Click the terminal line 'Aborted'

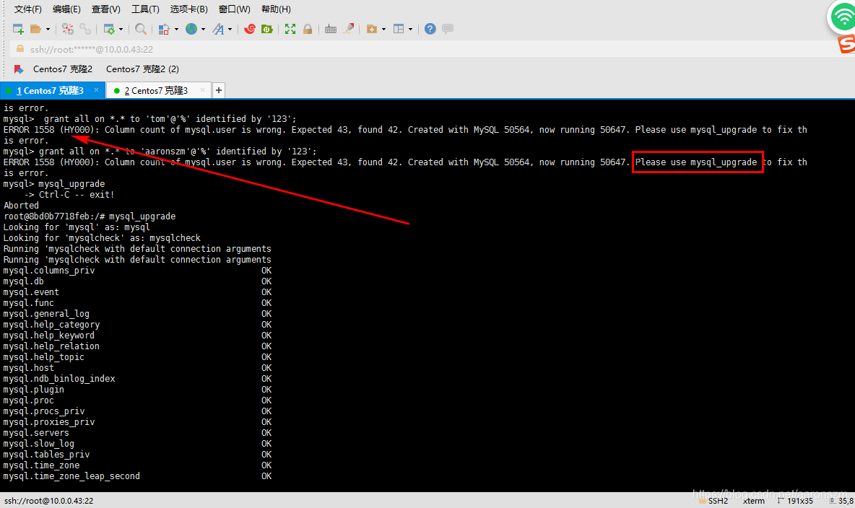click(x=21, y=206)
